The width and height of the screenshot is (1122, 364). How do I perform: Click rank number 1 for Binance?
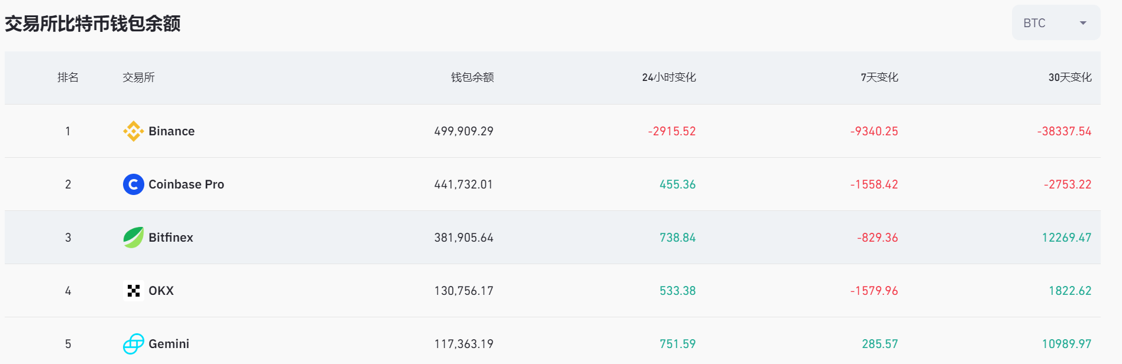(68, 131)
